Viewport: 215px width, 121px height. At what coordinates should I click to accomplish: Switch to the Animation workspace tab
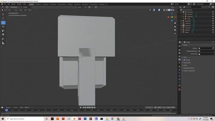coord(77,4)
